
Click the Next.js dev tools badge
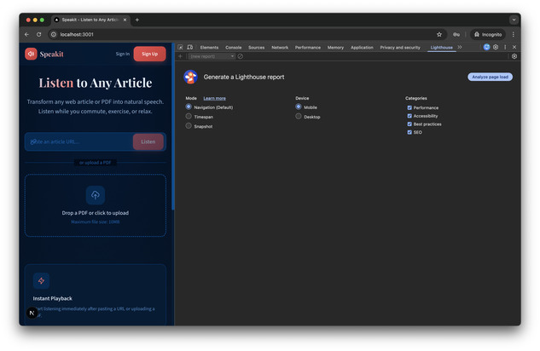[x=32, y=314]
